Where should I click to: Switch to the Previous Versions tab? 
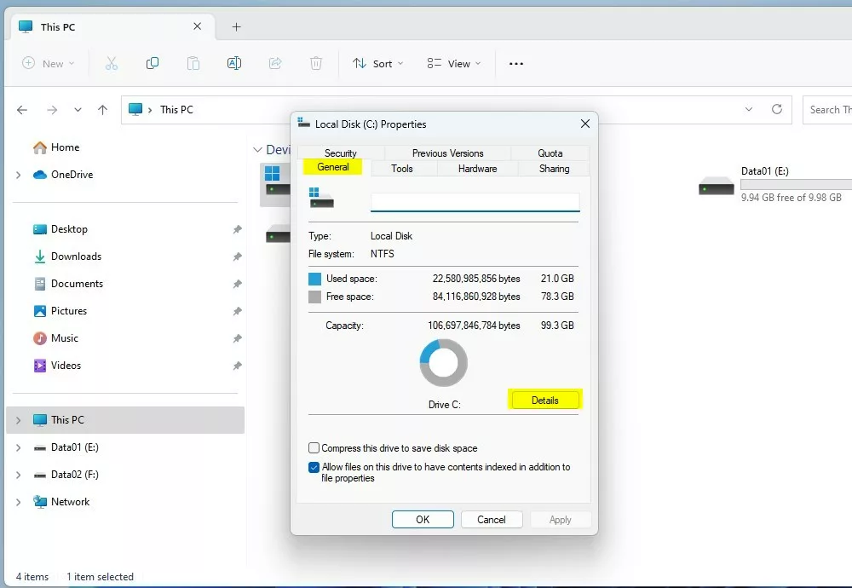(448, 153)
